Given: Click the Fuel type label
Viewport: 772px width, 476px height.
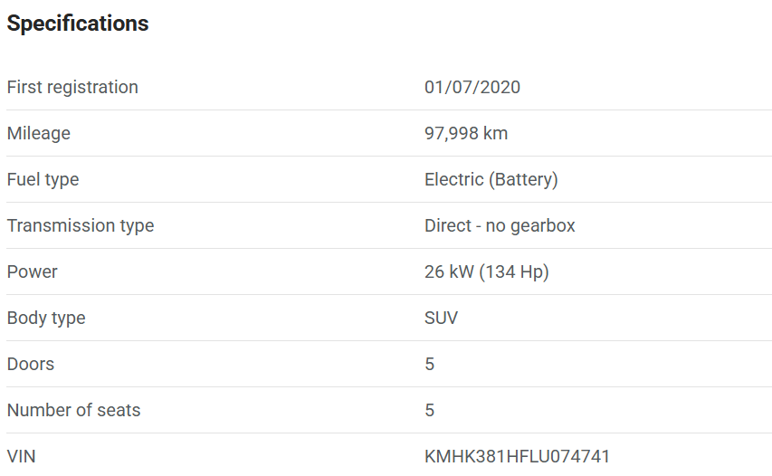Looking at the screenshot, I should pos(43,180).
